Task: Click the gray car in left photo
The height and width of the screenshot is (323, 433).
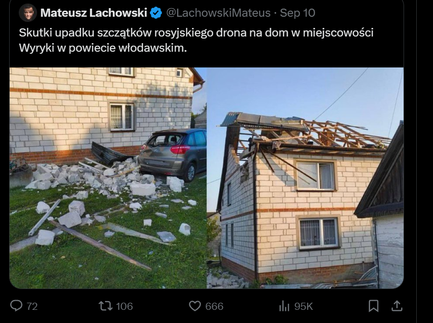Action: (x=172, y=154)
